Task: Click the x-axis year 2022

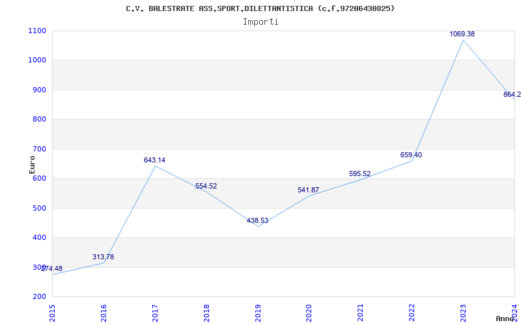Action: pyautogui.click(x=412, y=313)
